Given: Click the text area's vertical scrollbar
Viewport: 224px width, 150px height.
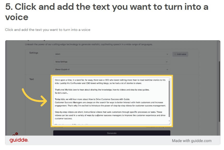Looking at the screenshot, I should point(169,99).
